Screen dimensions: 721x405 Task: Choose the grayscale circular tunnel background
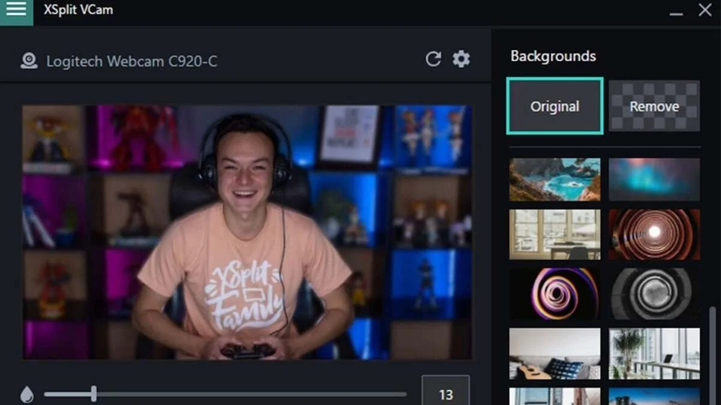(x=654, y=293)
